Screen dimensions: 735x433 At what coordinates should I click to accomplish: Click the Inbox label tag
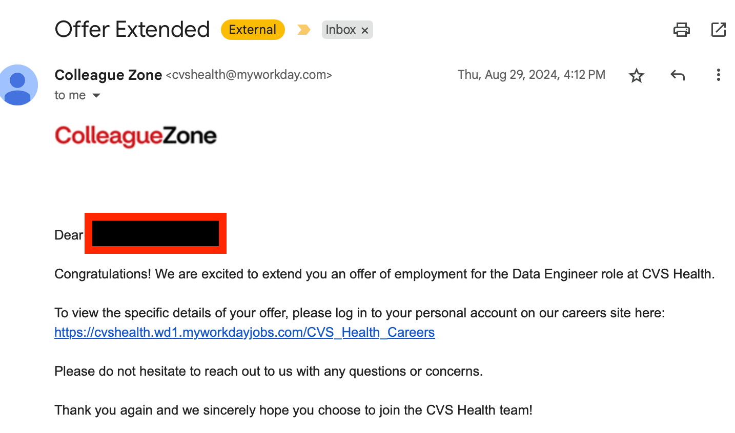click(x=341, y=30)
